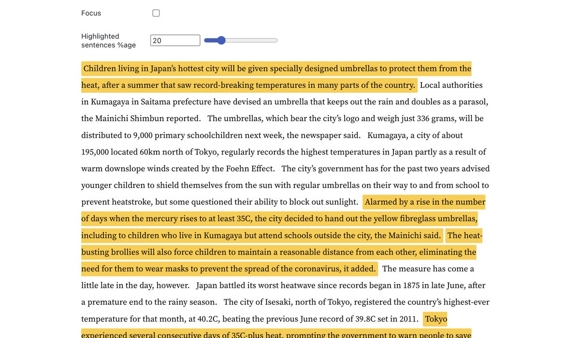
Task: Click the Focus label text
Action: [x=91, y=13]
